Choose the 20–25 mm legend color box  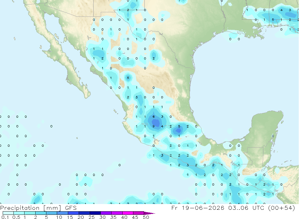click(84, 213)
